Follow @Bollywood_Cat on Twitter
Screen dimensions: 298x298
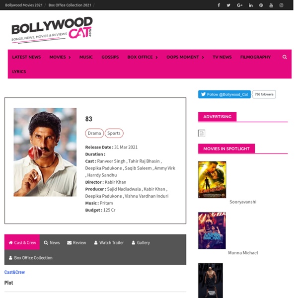point(224,94)
